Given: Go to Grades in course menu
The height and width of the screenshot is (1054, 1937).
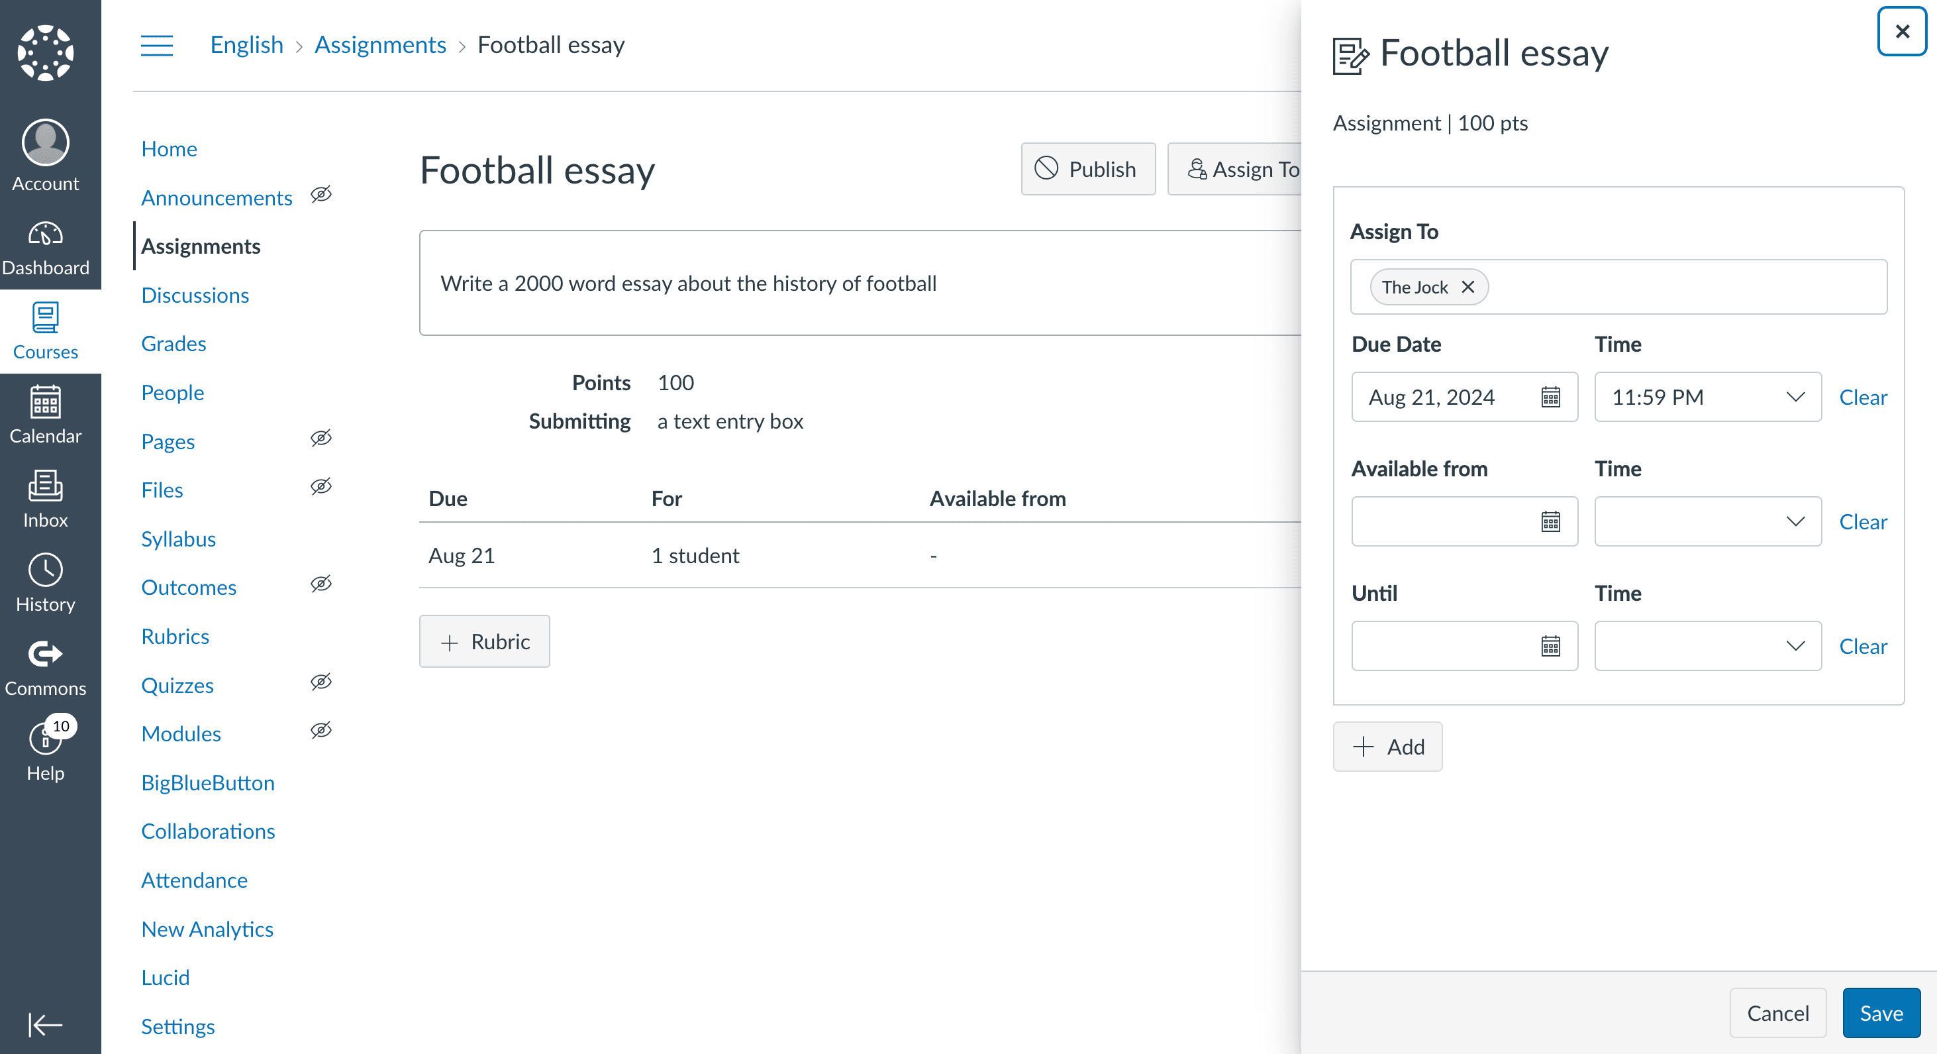Looking at the screenshot, I should click(173, 344).
